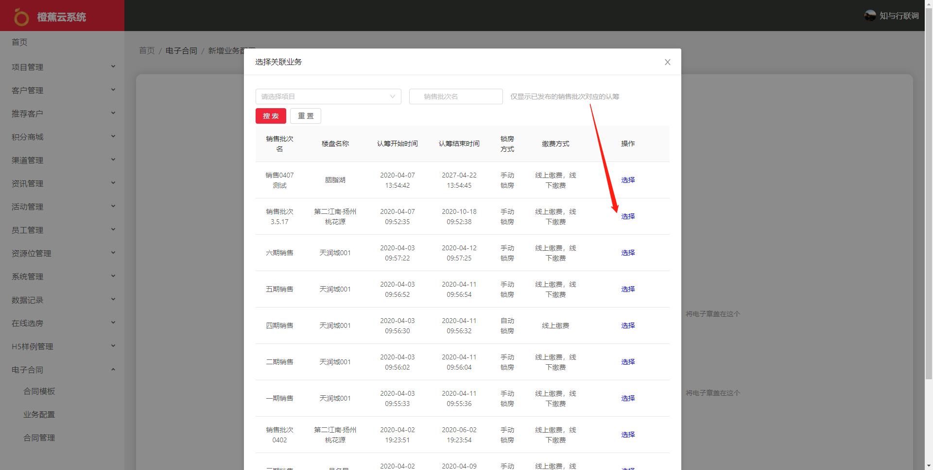
Task: Click the page vertical scrollbar
Action: pyautogui.click(x=929, y=194)
